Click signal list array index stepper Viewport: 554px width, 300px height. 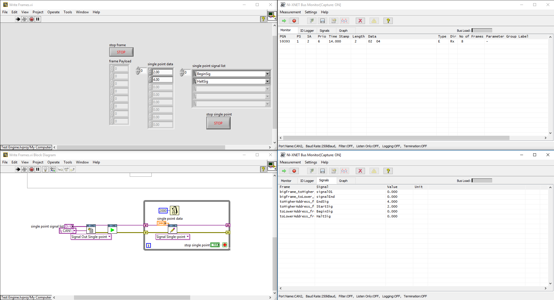pos(182,72)
